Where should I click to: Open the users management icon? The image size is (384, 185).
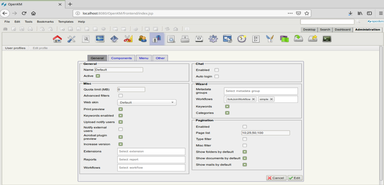(142, 39)
